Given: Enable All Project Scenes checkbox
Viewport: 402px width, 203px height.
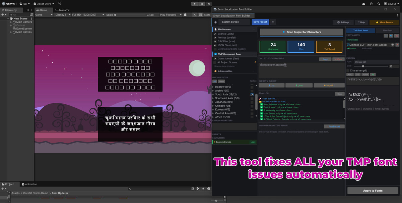Looking at the screenshot, I should pyautogui.click(x=215, y=62).
